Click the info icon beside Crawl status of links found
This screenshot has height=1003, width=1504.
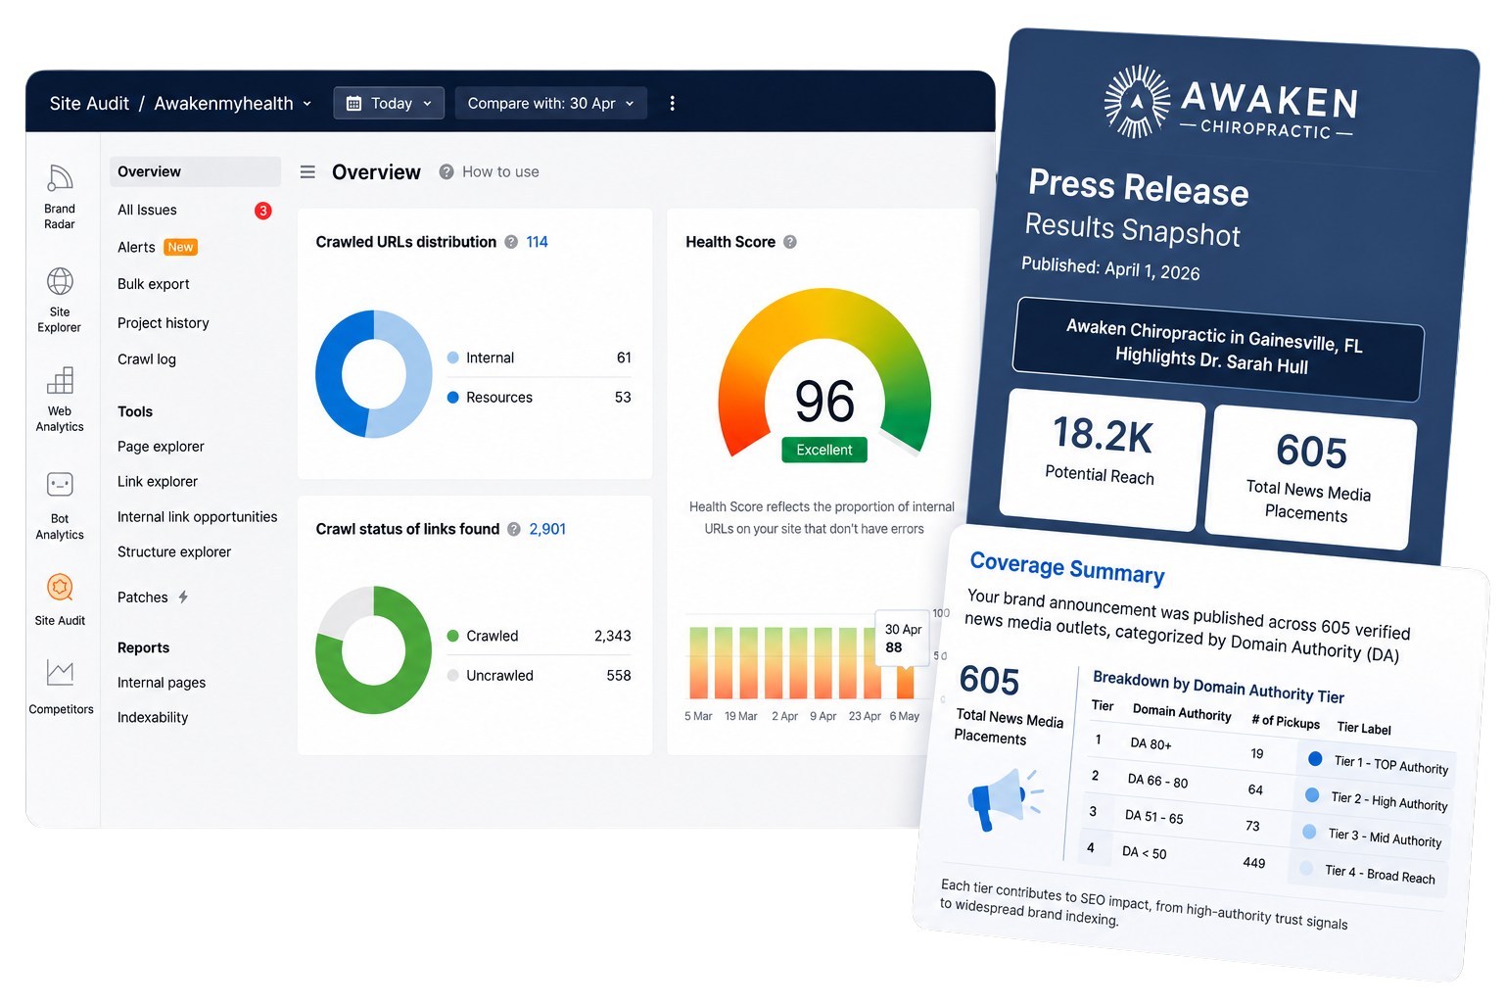click(x=514, y=529)
